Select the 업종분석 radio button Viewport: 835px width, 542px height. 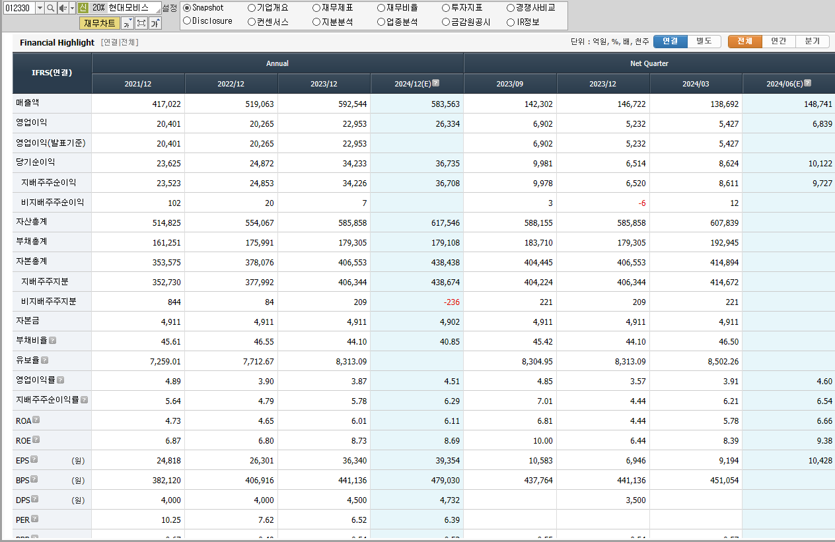(381, 22)
